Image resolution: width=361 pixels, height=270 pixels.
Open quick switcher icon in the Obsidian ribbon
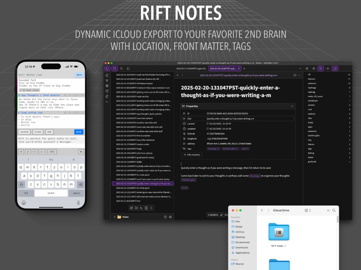pos(107,75)
